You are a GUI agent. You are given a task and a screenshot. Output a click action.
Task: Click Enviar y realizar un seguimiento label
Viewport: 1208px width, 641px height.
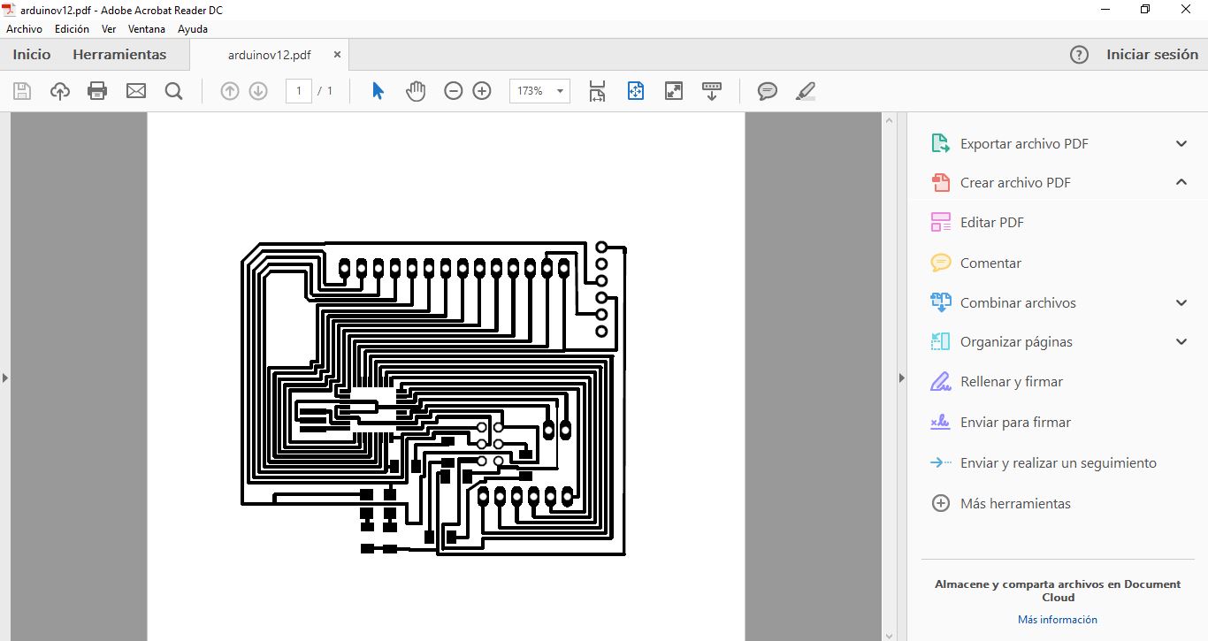[x=1059, y=463]
